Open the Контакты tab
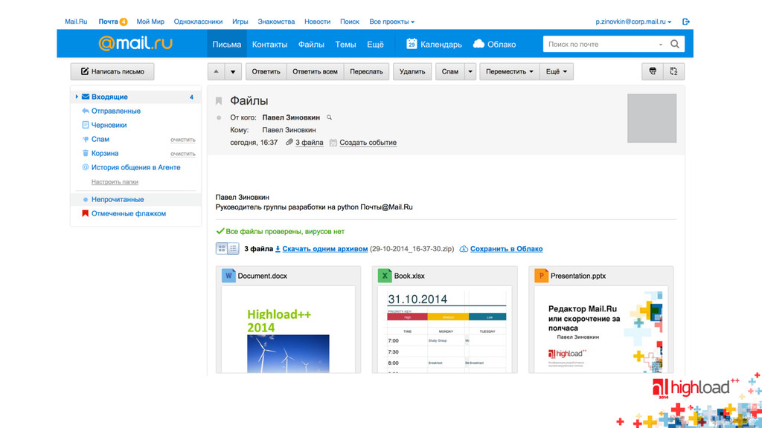This screenshot has width=762, height=428. (x=269, y=44)
